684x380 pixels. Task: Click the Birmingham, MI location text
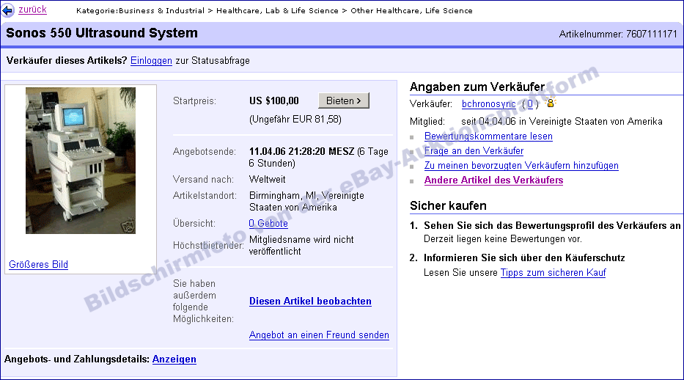306,201
